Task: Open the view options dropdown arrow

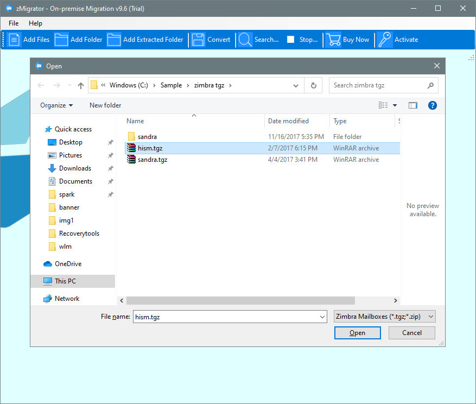Action: pos(395,105)
